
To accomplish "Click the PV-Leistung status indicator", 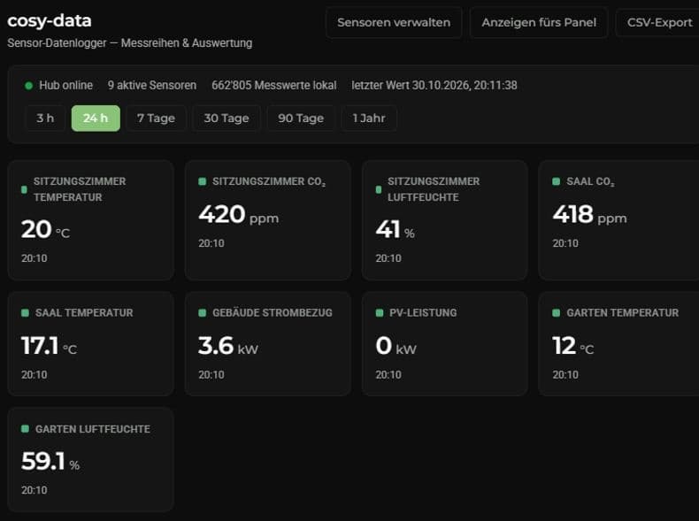I will click(x=380, y=313).
